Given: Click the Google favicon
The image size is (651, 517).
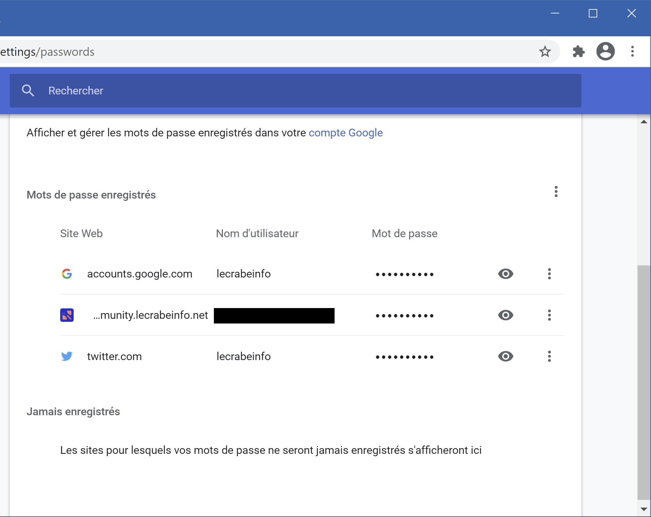Looking at the screenshot, I should pyautogui.click(x=67, y=274).
